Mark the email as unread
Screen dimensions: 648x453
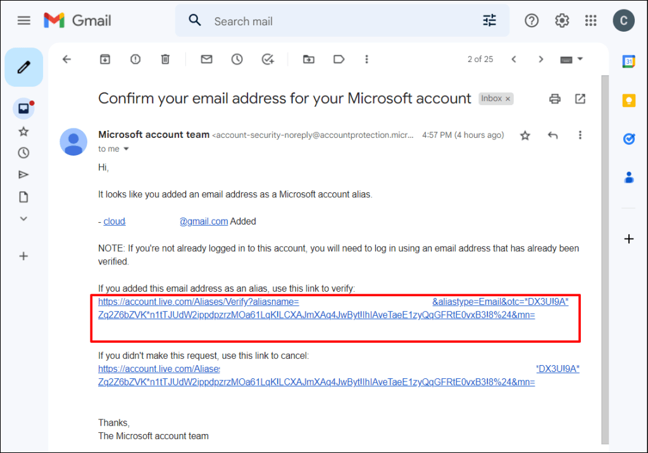click(206, 59)
